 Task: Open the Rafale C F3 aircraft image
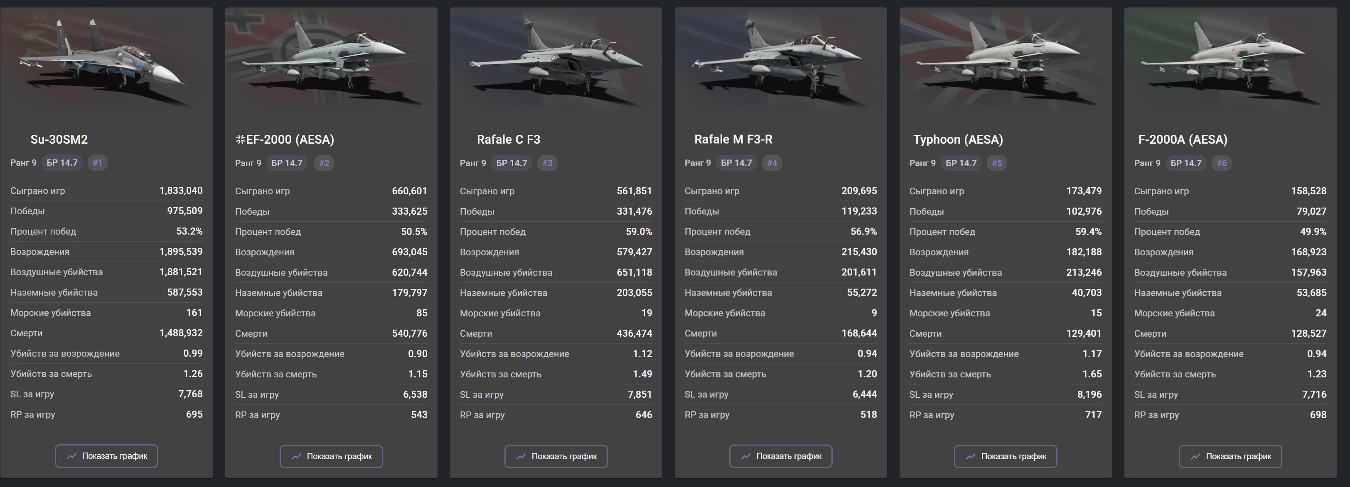pyautogui.click(x=556, y=60)
